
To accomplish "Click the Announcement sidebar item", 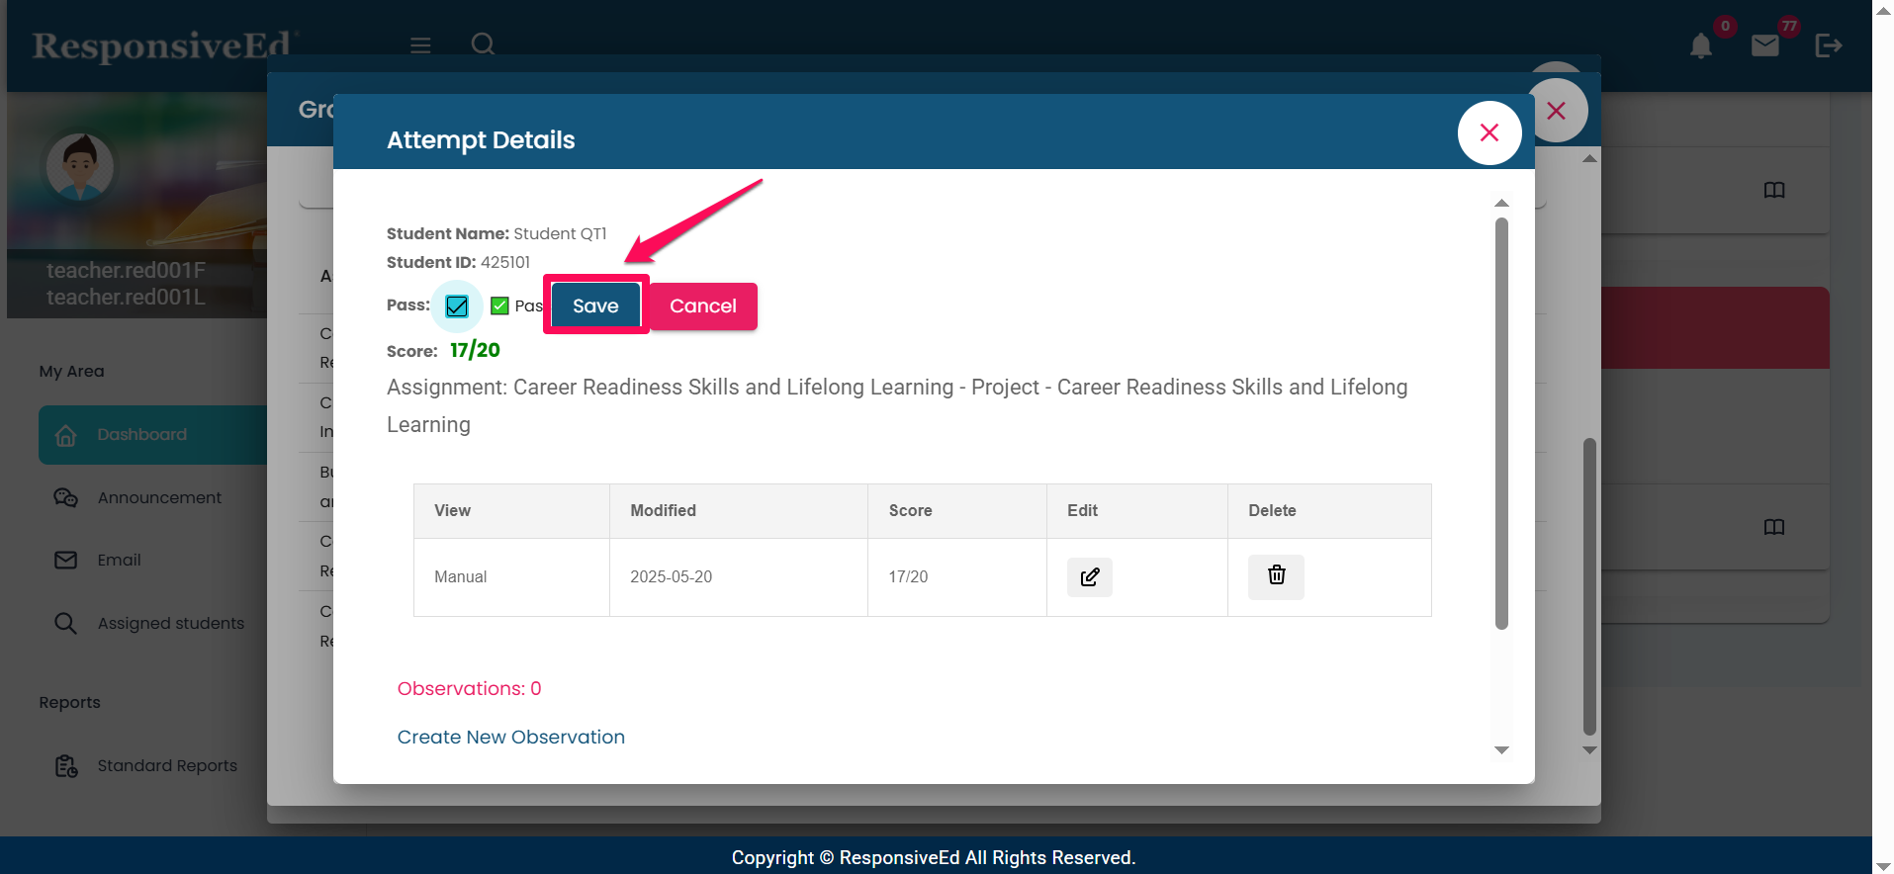I will 158,498.
